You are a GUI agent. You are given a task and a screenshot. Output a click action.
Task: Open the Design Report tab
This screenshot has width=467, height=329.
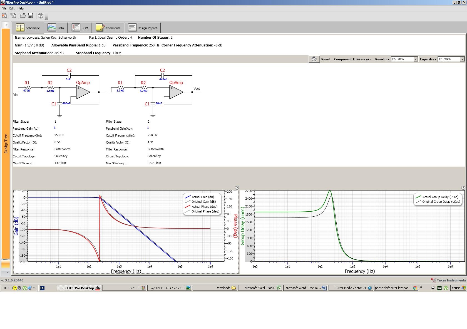142,28
